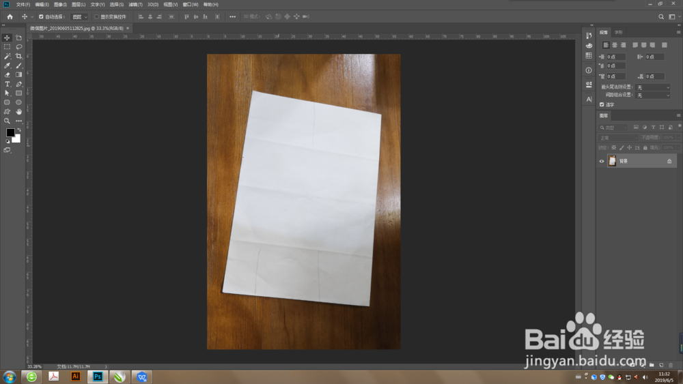Select the Move tool in the toolbox
This screenshot has height=384, width=683.
7,38
